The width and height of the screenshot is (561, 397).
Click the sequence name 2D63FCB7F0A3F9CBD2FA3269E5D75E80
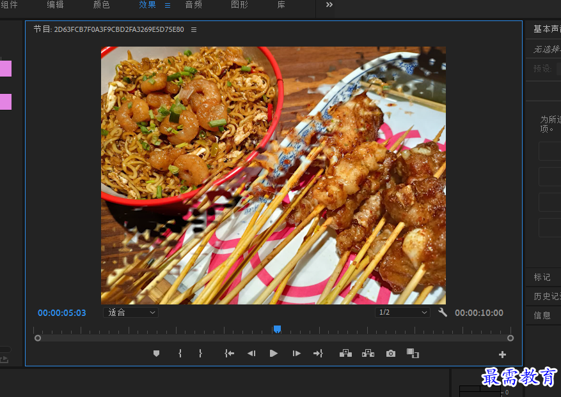(119, 29)
